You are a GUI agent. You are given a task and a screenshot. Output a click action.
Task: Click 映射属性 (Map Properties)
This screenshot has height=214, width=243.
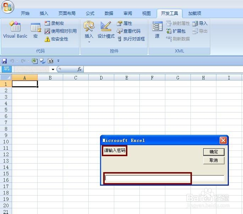178,23
